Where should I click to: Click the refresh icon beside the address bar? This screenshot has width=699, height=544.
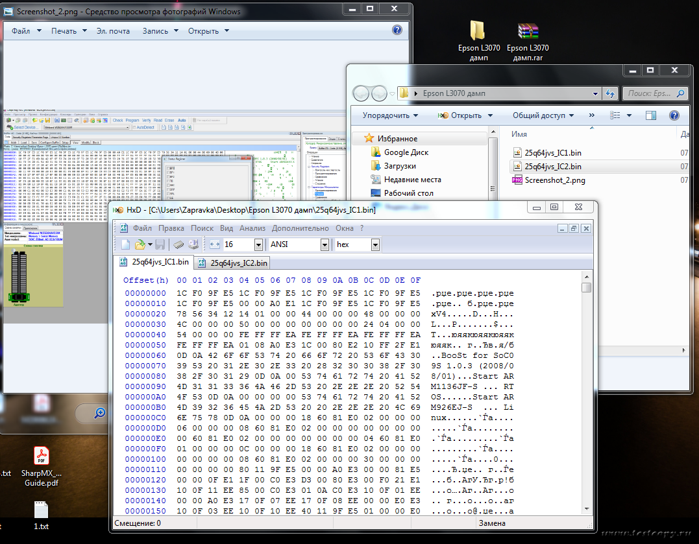(x=609, y=93)
